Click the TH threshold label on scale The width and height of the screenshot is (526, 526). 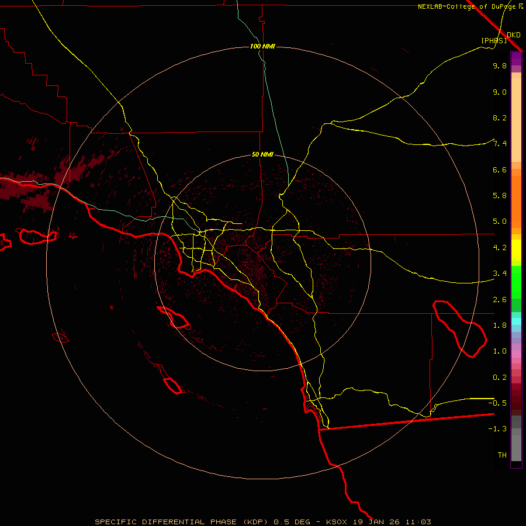[x=502, y=455]
